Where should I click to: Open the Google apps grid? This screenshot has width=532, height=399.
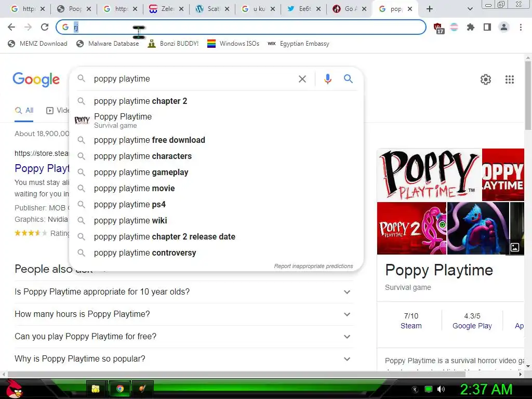tap(510, 79)
